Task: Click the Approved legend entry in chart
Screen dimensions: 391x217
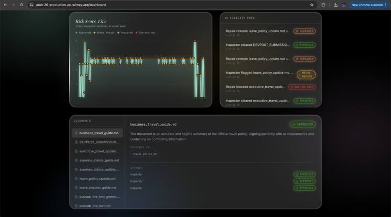Action: 83,32
